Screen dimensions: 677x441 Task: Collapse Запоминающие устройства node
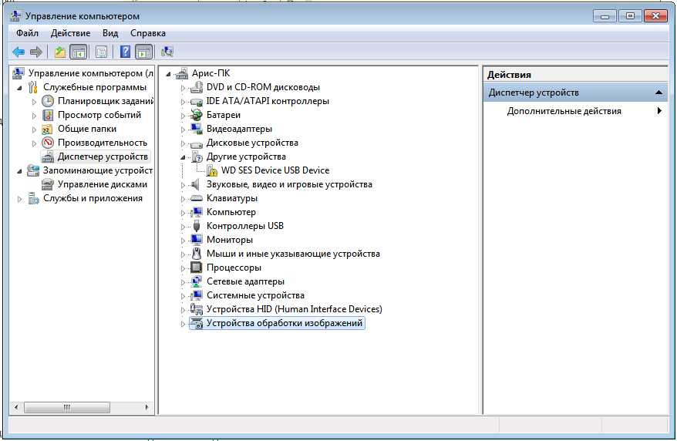(19, 171)
